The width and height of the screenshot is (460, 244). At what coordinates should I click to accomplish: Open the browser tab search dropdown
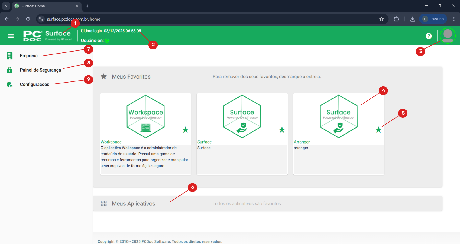(x=6, y=6)
